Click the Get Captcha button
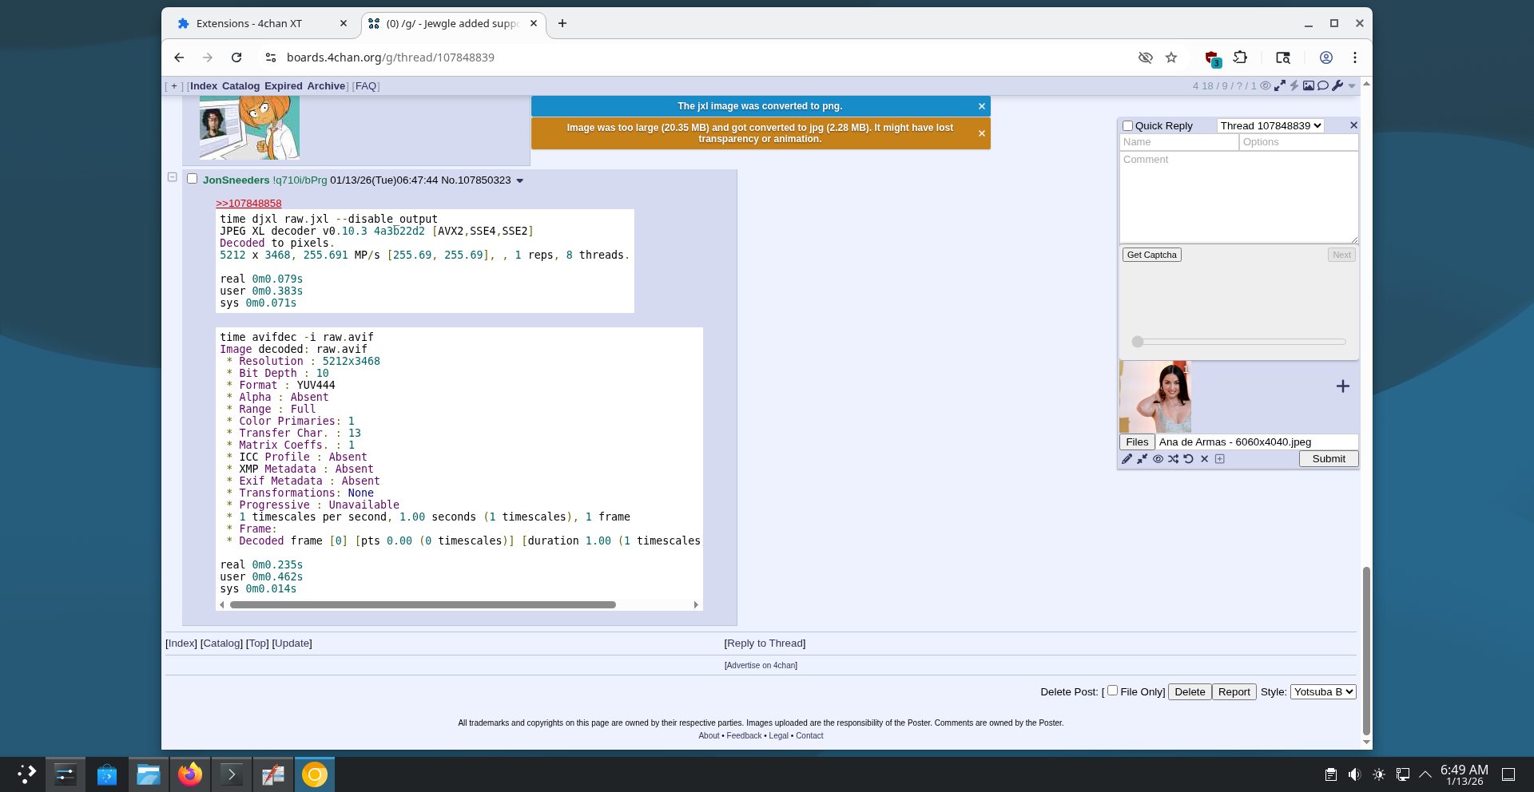The image size is (1534, 792). (1151, 255)
